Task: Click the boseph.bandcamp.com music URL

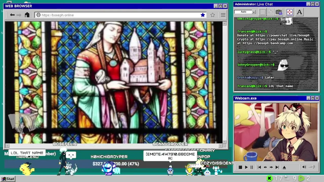Action: tap(268, 43)
